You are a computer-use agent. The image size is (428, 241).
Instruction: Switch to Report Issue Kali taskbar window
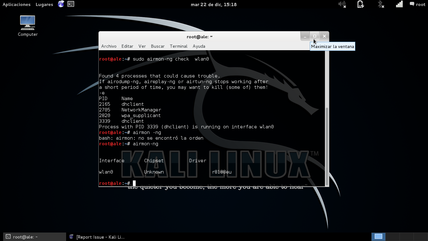[97, 237]
